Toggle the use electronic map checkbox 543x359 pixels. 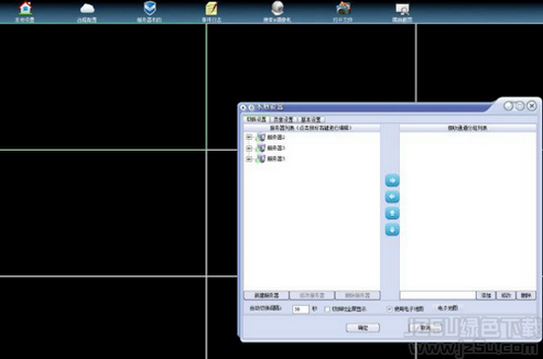pos(389,309)
